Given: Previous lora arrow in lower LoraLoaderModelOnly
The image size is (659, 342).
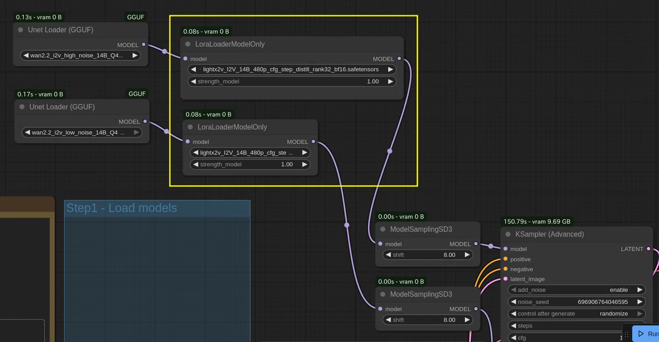Looking at the screenshot, I should pos(196,153).
